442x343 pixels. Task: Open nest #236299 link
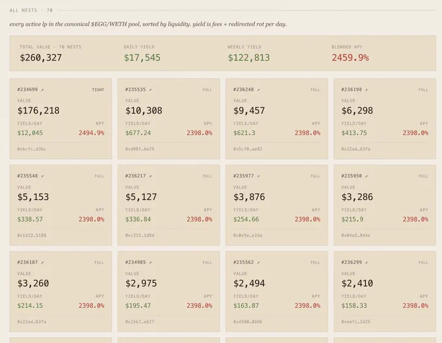(x=351, y=262)
